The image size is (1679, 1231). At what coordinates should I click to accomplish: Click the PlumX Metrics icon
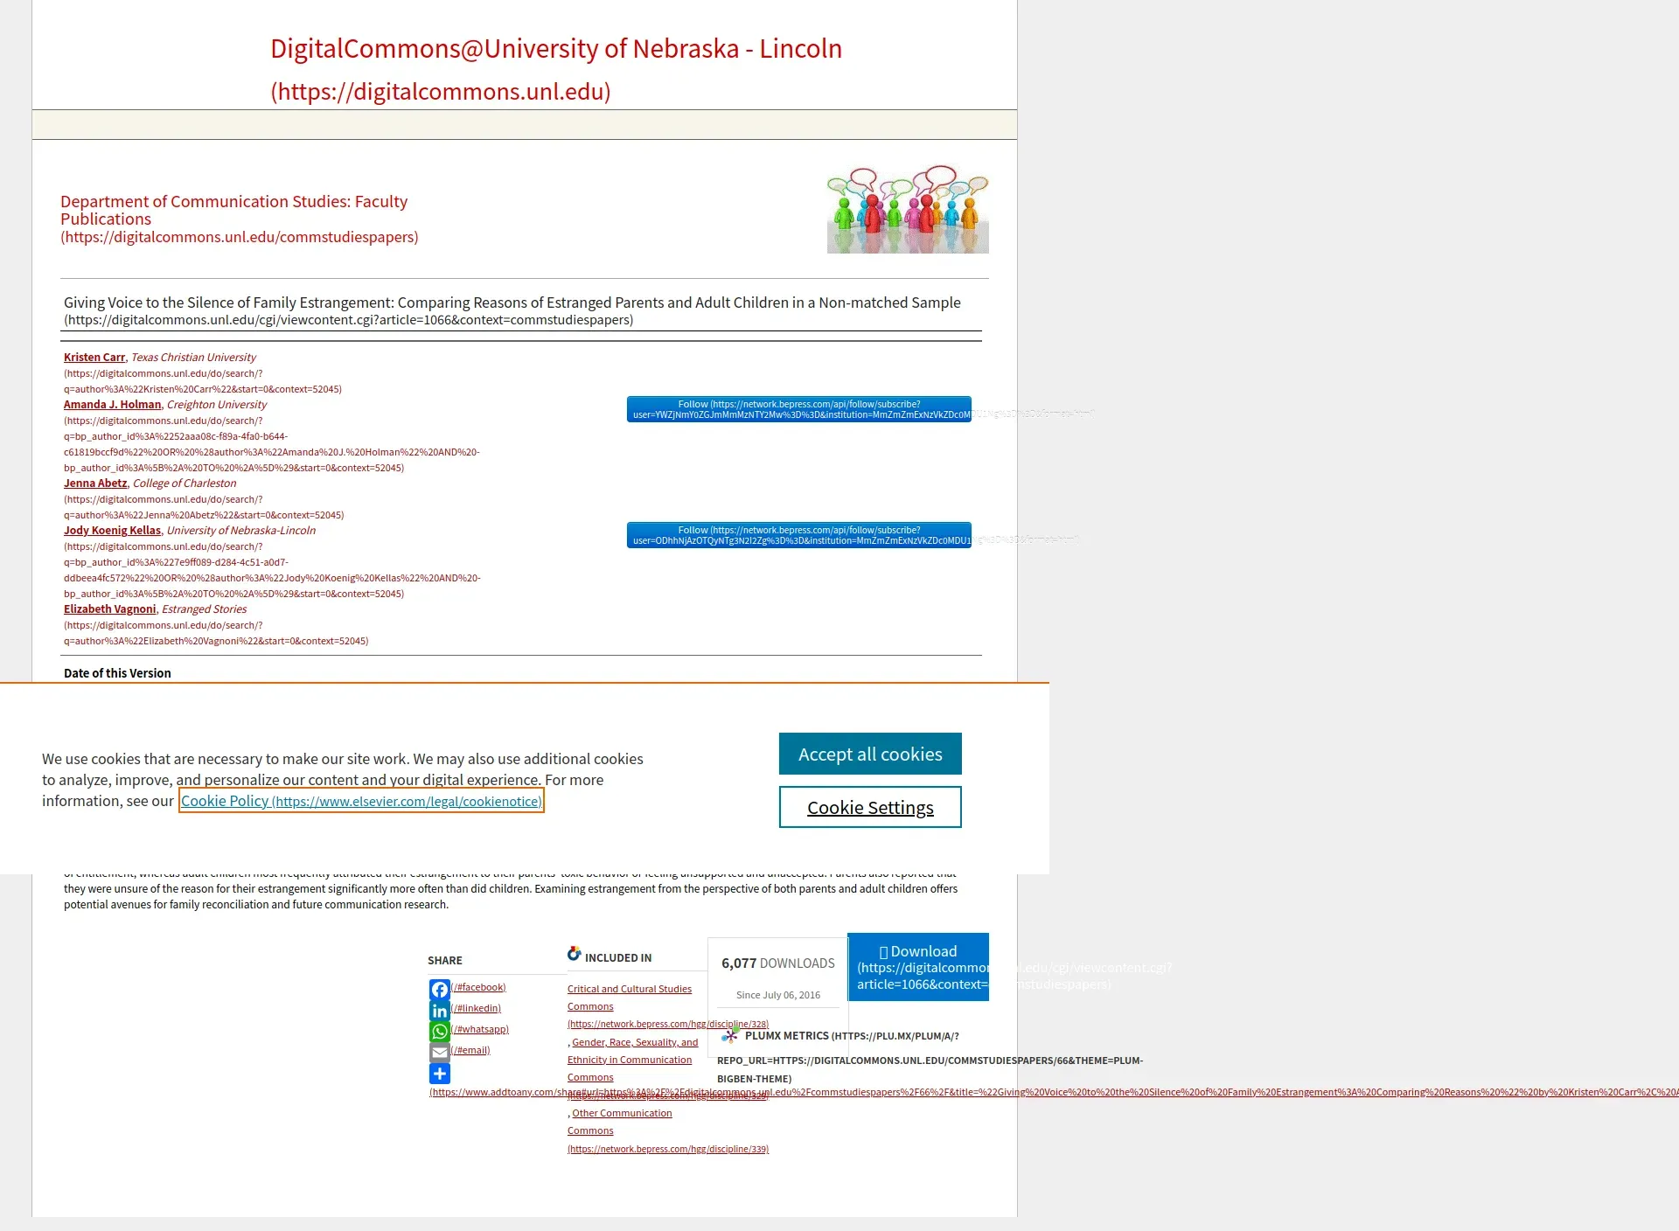[x=730, y=1035]
